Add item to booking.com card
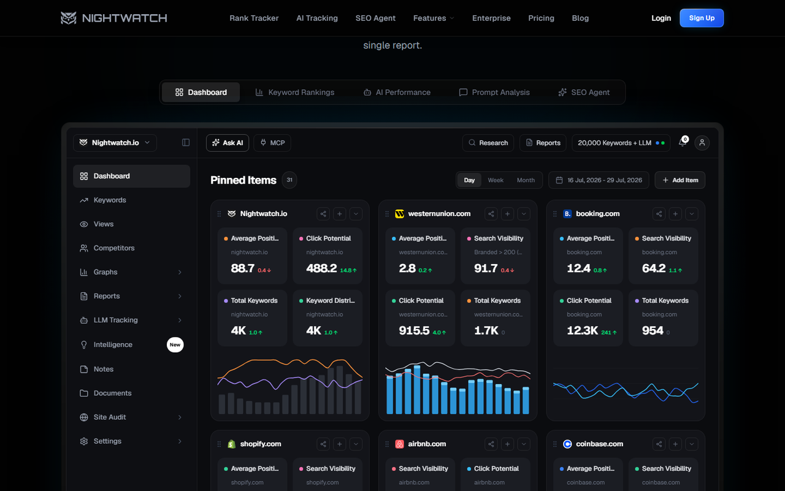The image size is (785, 491). pos(675,214)
